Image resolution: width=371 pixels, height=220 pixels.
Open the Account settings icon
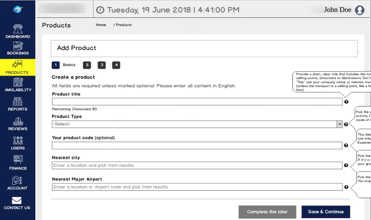click(17, 181)
